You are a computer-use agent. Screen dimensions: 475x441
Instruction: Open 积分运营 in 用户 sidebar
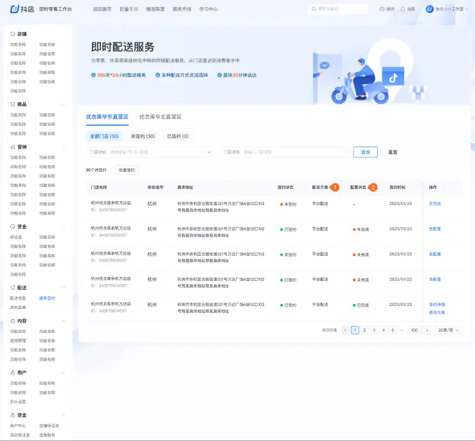tap(18, 402)
